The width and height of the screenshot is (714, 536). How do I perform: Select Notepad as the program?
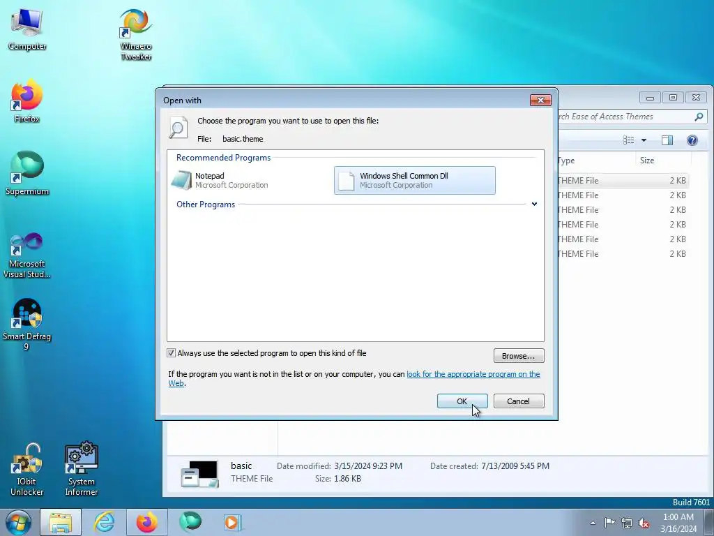[250, 181]
